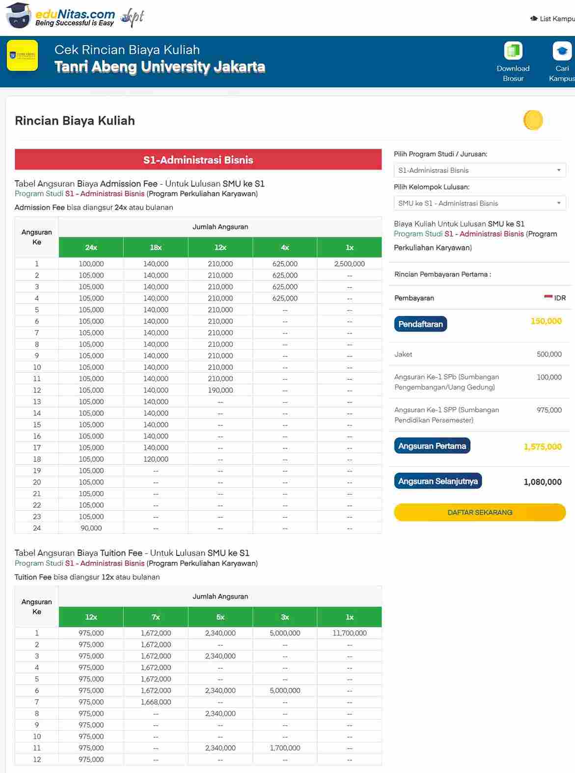This screenshot has width=575, height=773.
Task: Click the gold coin icon
Action: pos(533,120)
